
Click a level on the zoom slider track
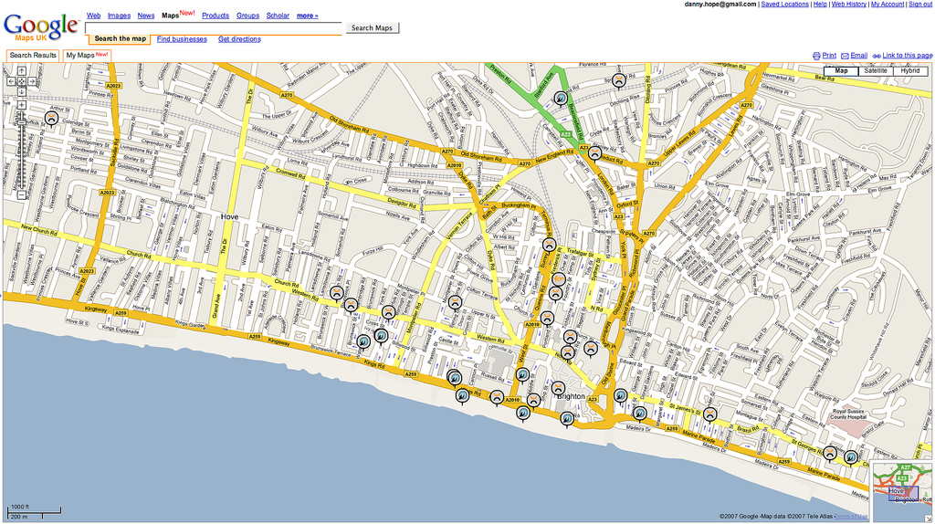22,155
